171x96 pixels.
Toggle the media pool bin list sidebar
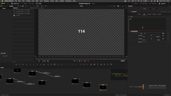click(x=2, y=6)
